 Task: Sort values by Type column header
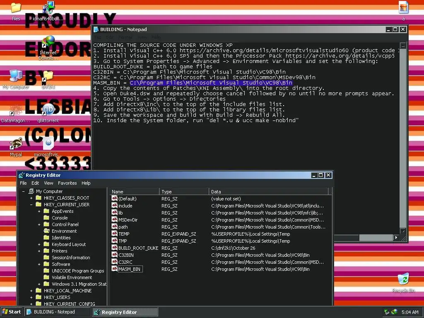tap(184, 191)
